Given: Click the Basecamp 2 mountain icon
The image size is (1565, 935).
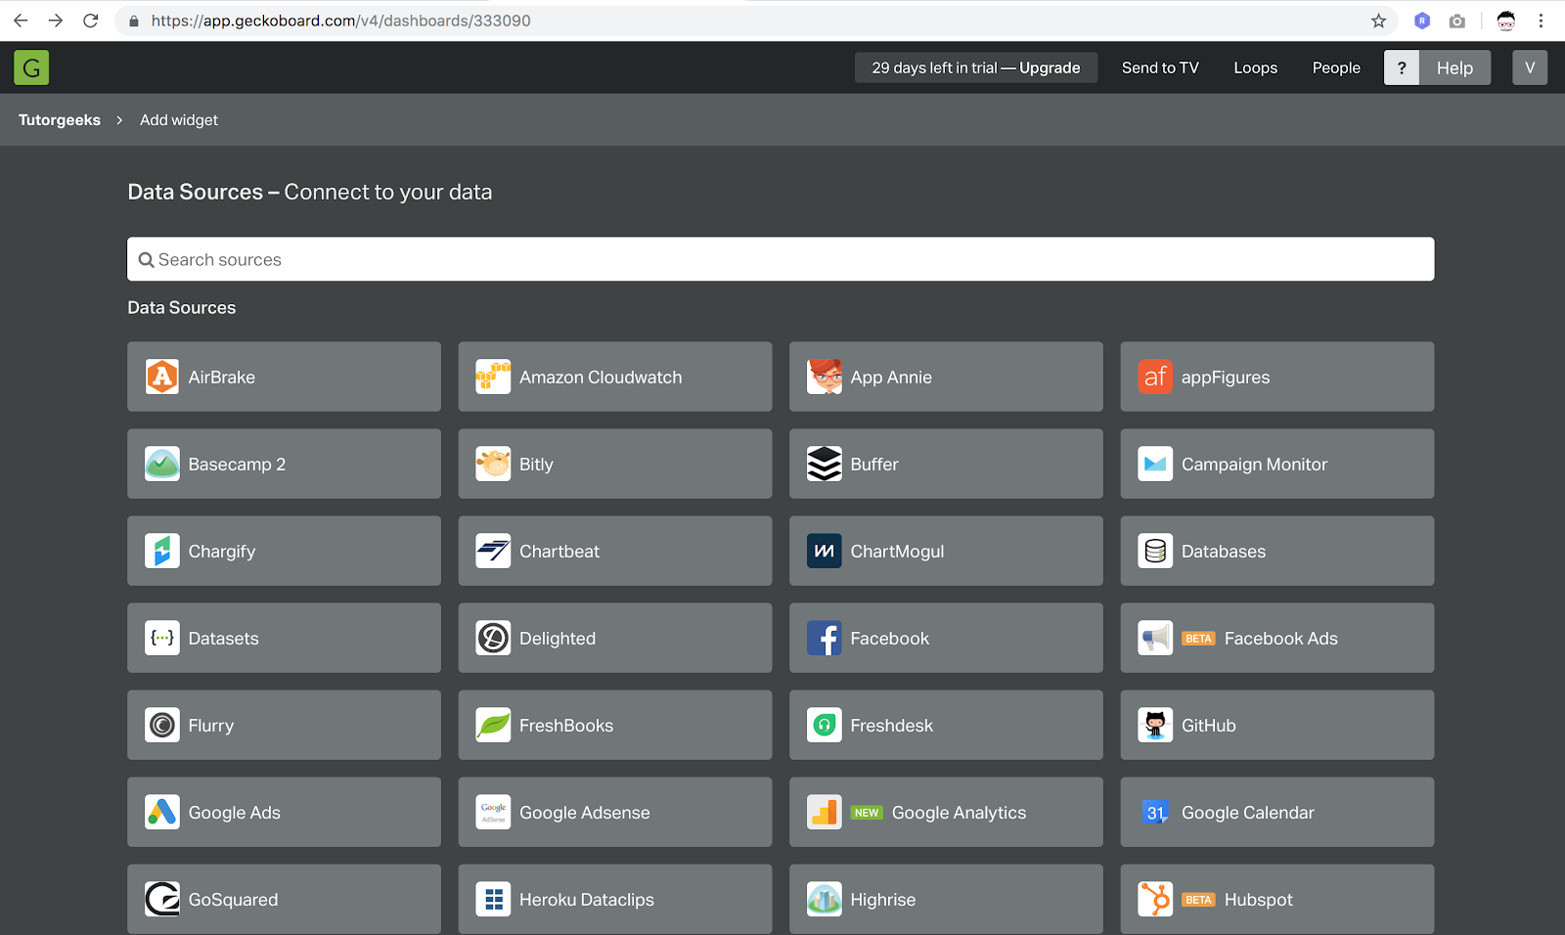Looking at the screenshot, I should pyautogui.click(x=162, y=464).
